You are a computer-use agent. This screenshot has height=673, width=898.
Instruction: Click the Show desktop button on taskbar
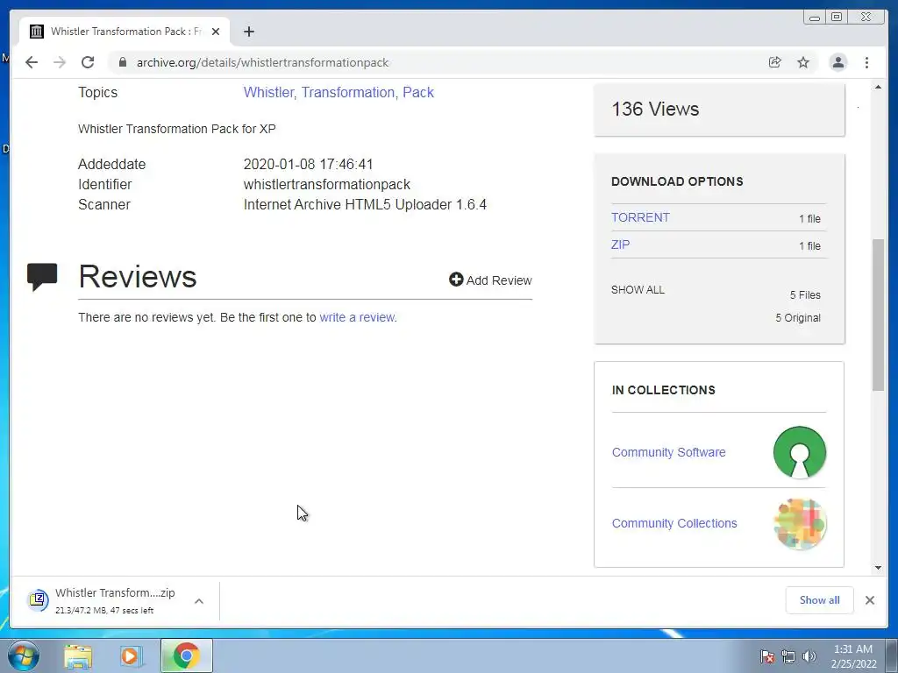892,655
